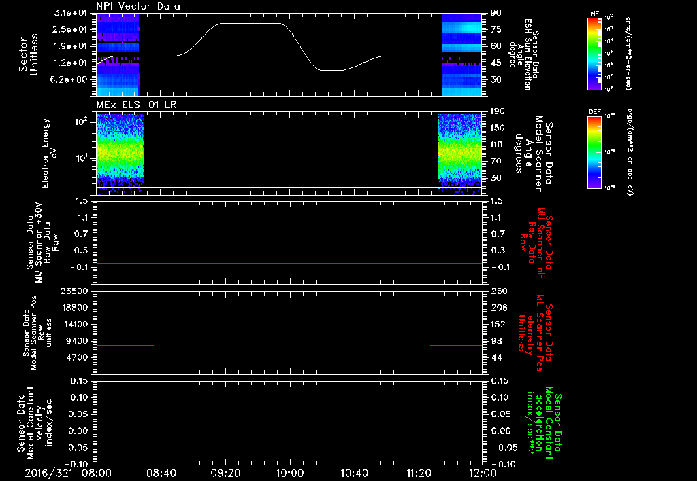Click the red scanner position segment near 12:00
The image size is (697, 481).
pyautogui.click(x=456, y=345)
